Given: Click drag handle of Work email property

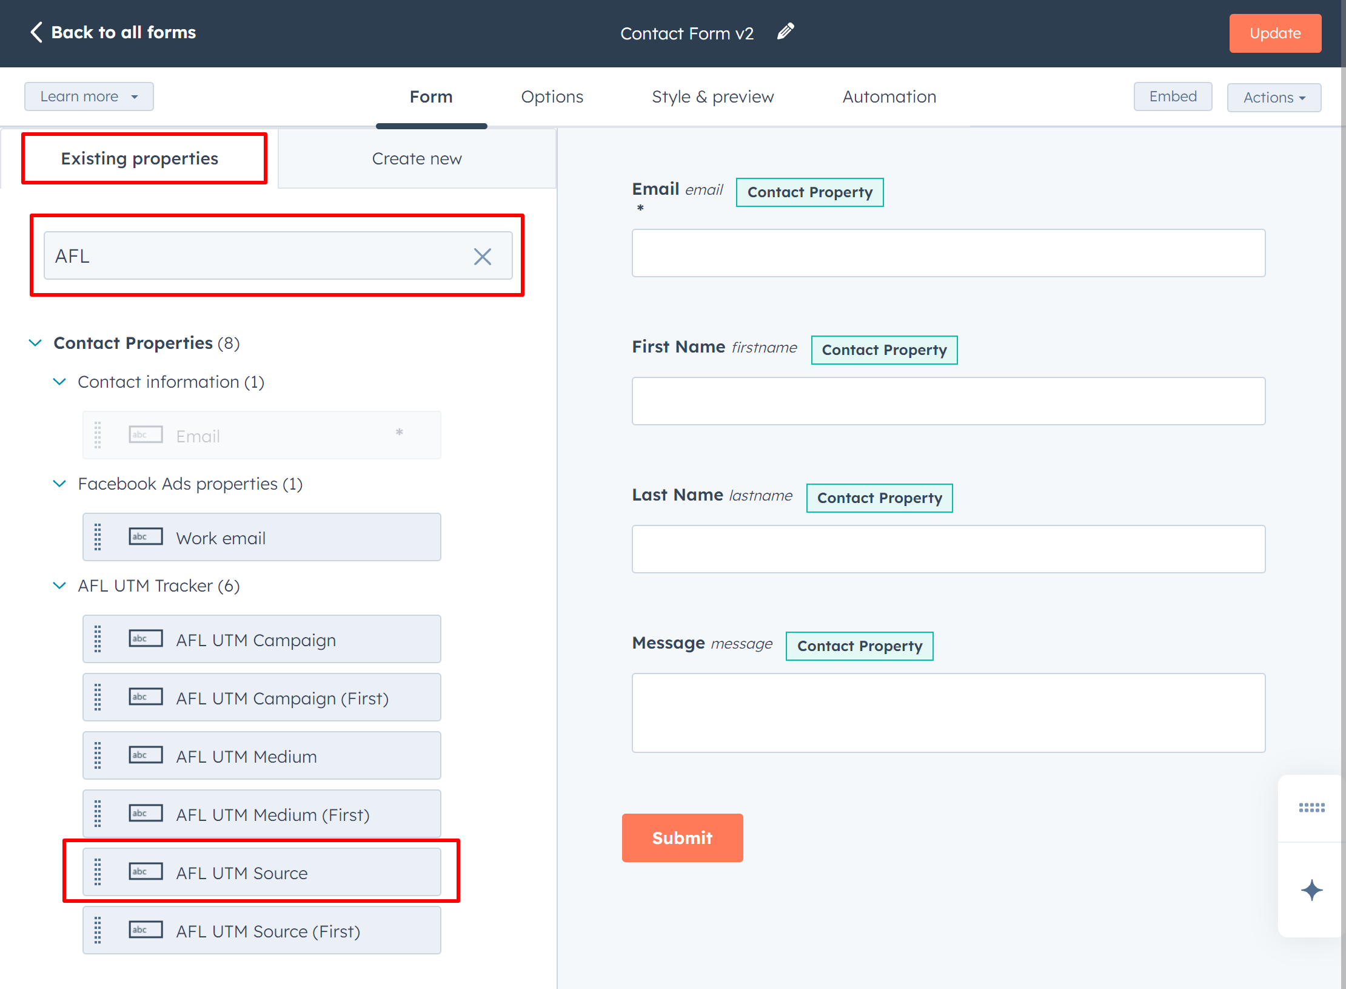Looking at the screenshot, I should tap(98, 537).
